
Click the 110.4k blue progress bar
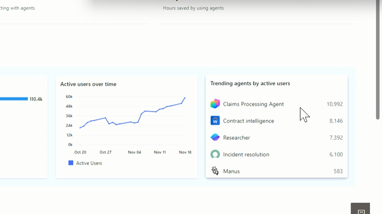(14, 99)
